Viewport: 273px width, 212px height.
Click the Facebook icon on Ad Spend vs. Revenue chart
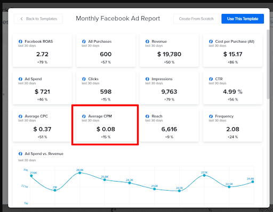pos(20,154)
